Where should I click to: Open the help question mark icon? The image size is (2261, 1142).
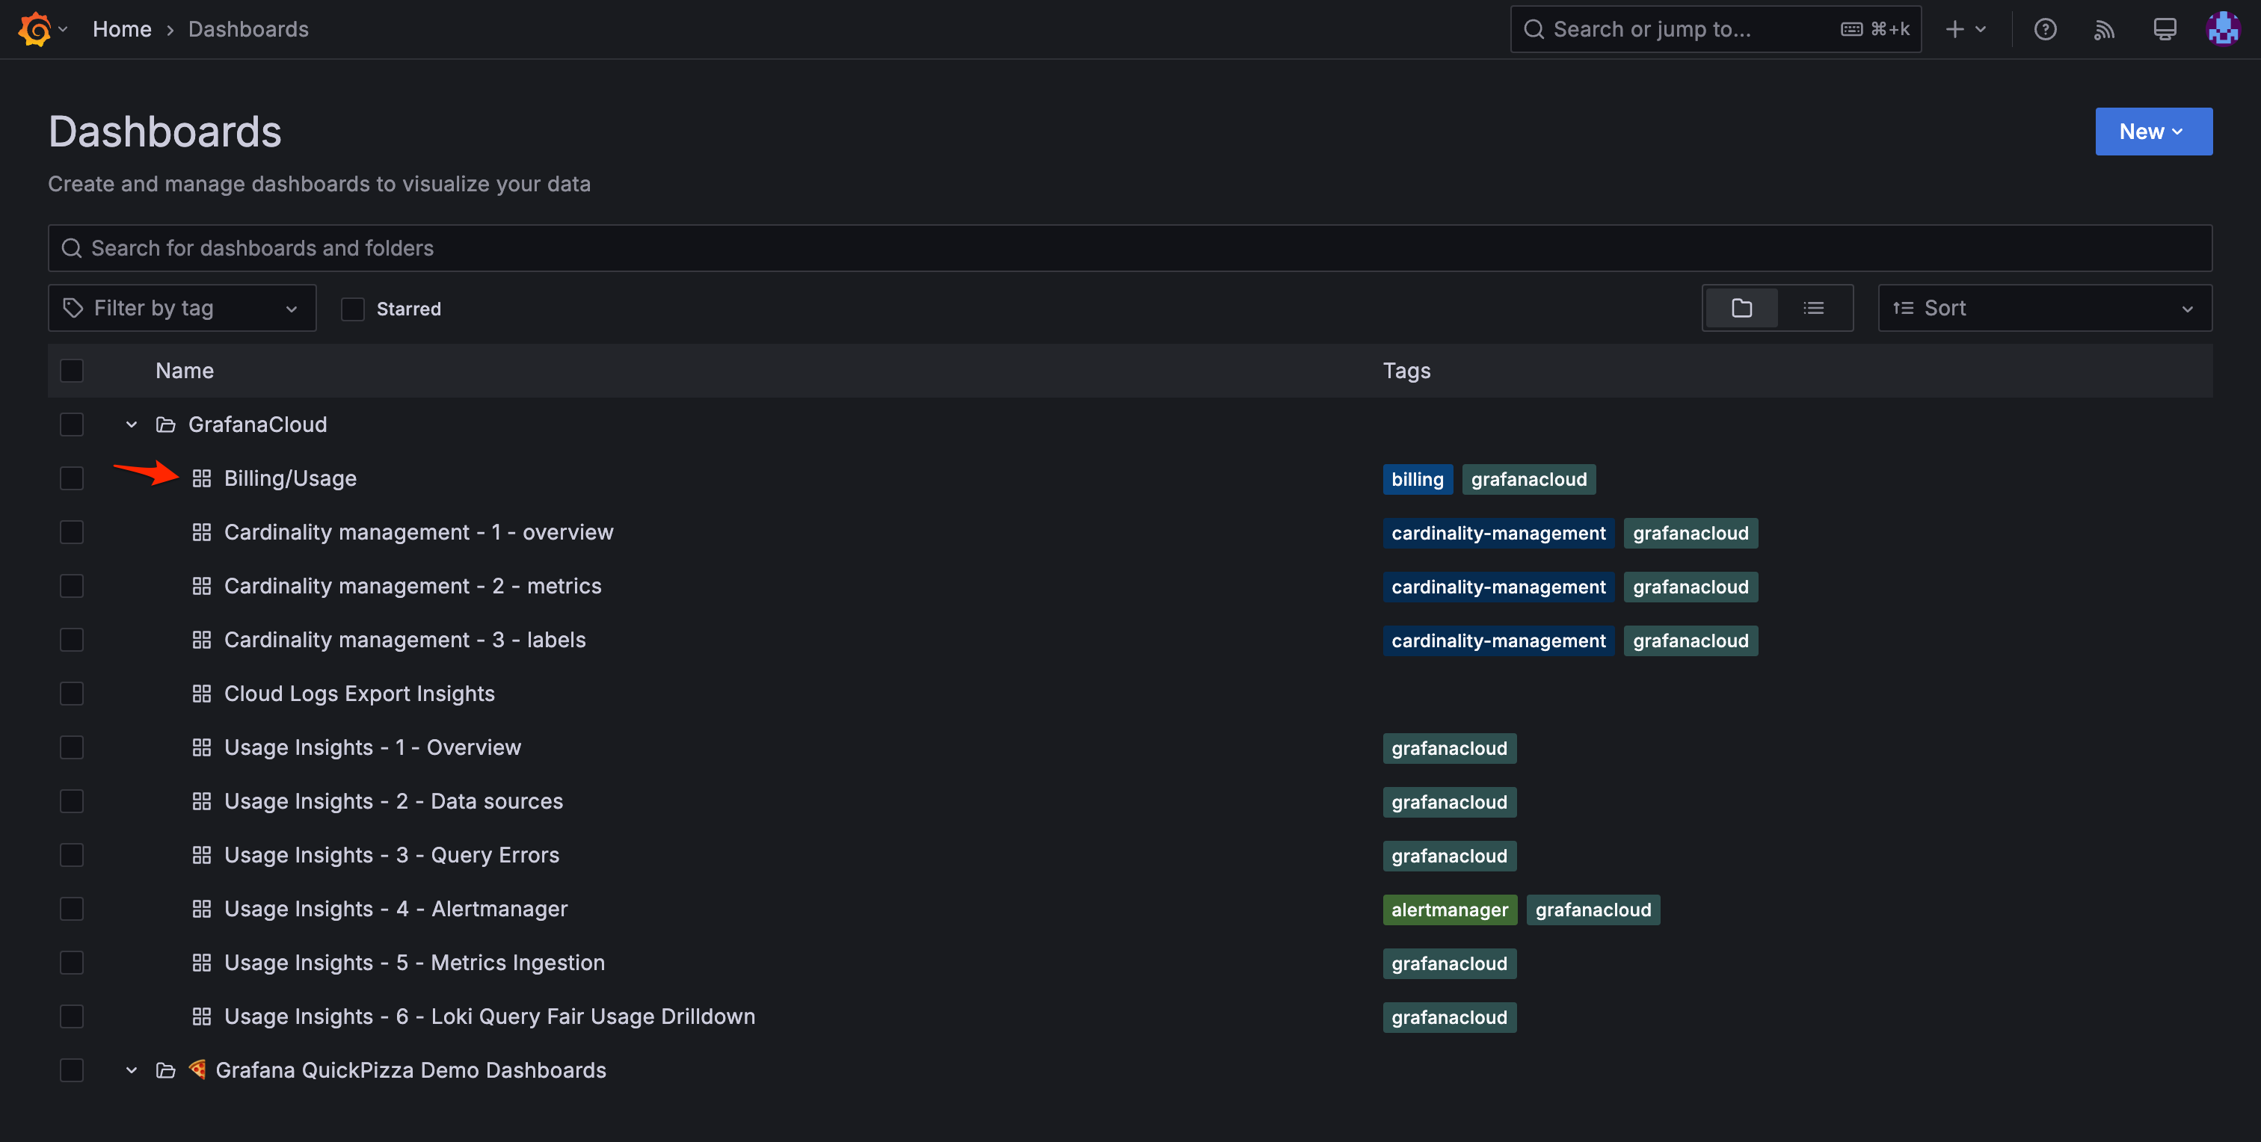2045,29
